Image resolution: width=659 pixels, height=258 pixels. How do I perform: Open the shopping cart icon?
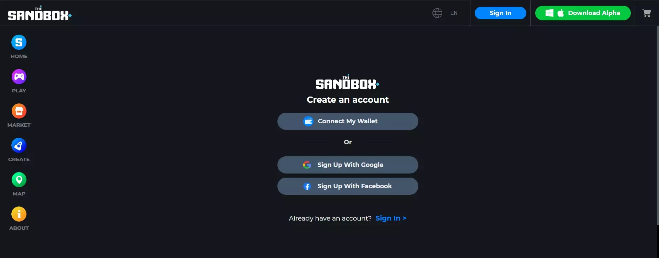tap(647, 13)
